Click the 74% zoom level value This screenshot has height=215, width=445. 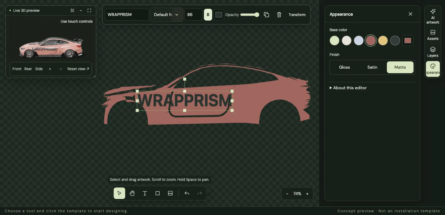pyautogui.click(x=297, y=194)
